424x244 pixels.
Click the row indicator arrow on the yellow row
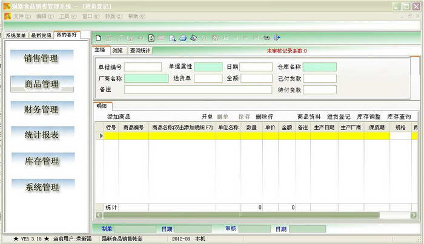click(101, 136)
